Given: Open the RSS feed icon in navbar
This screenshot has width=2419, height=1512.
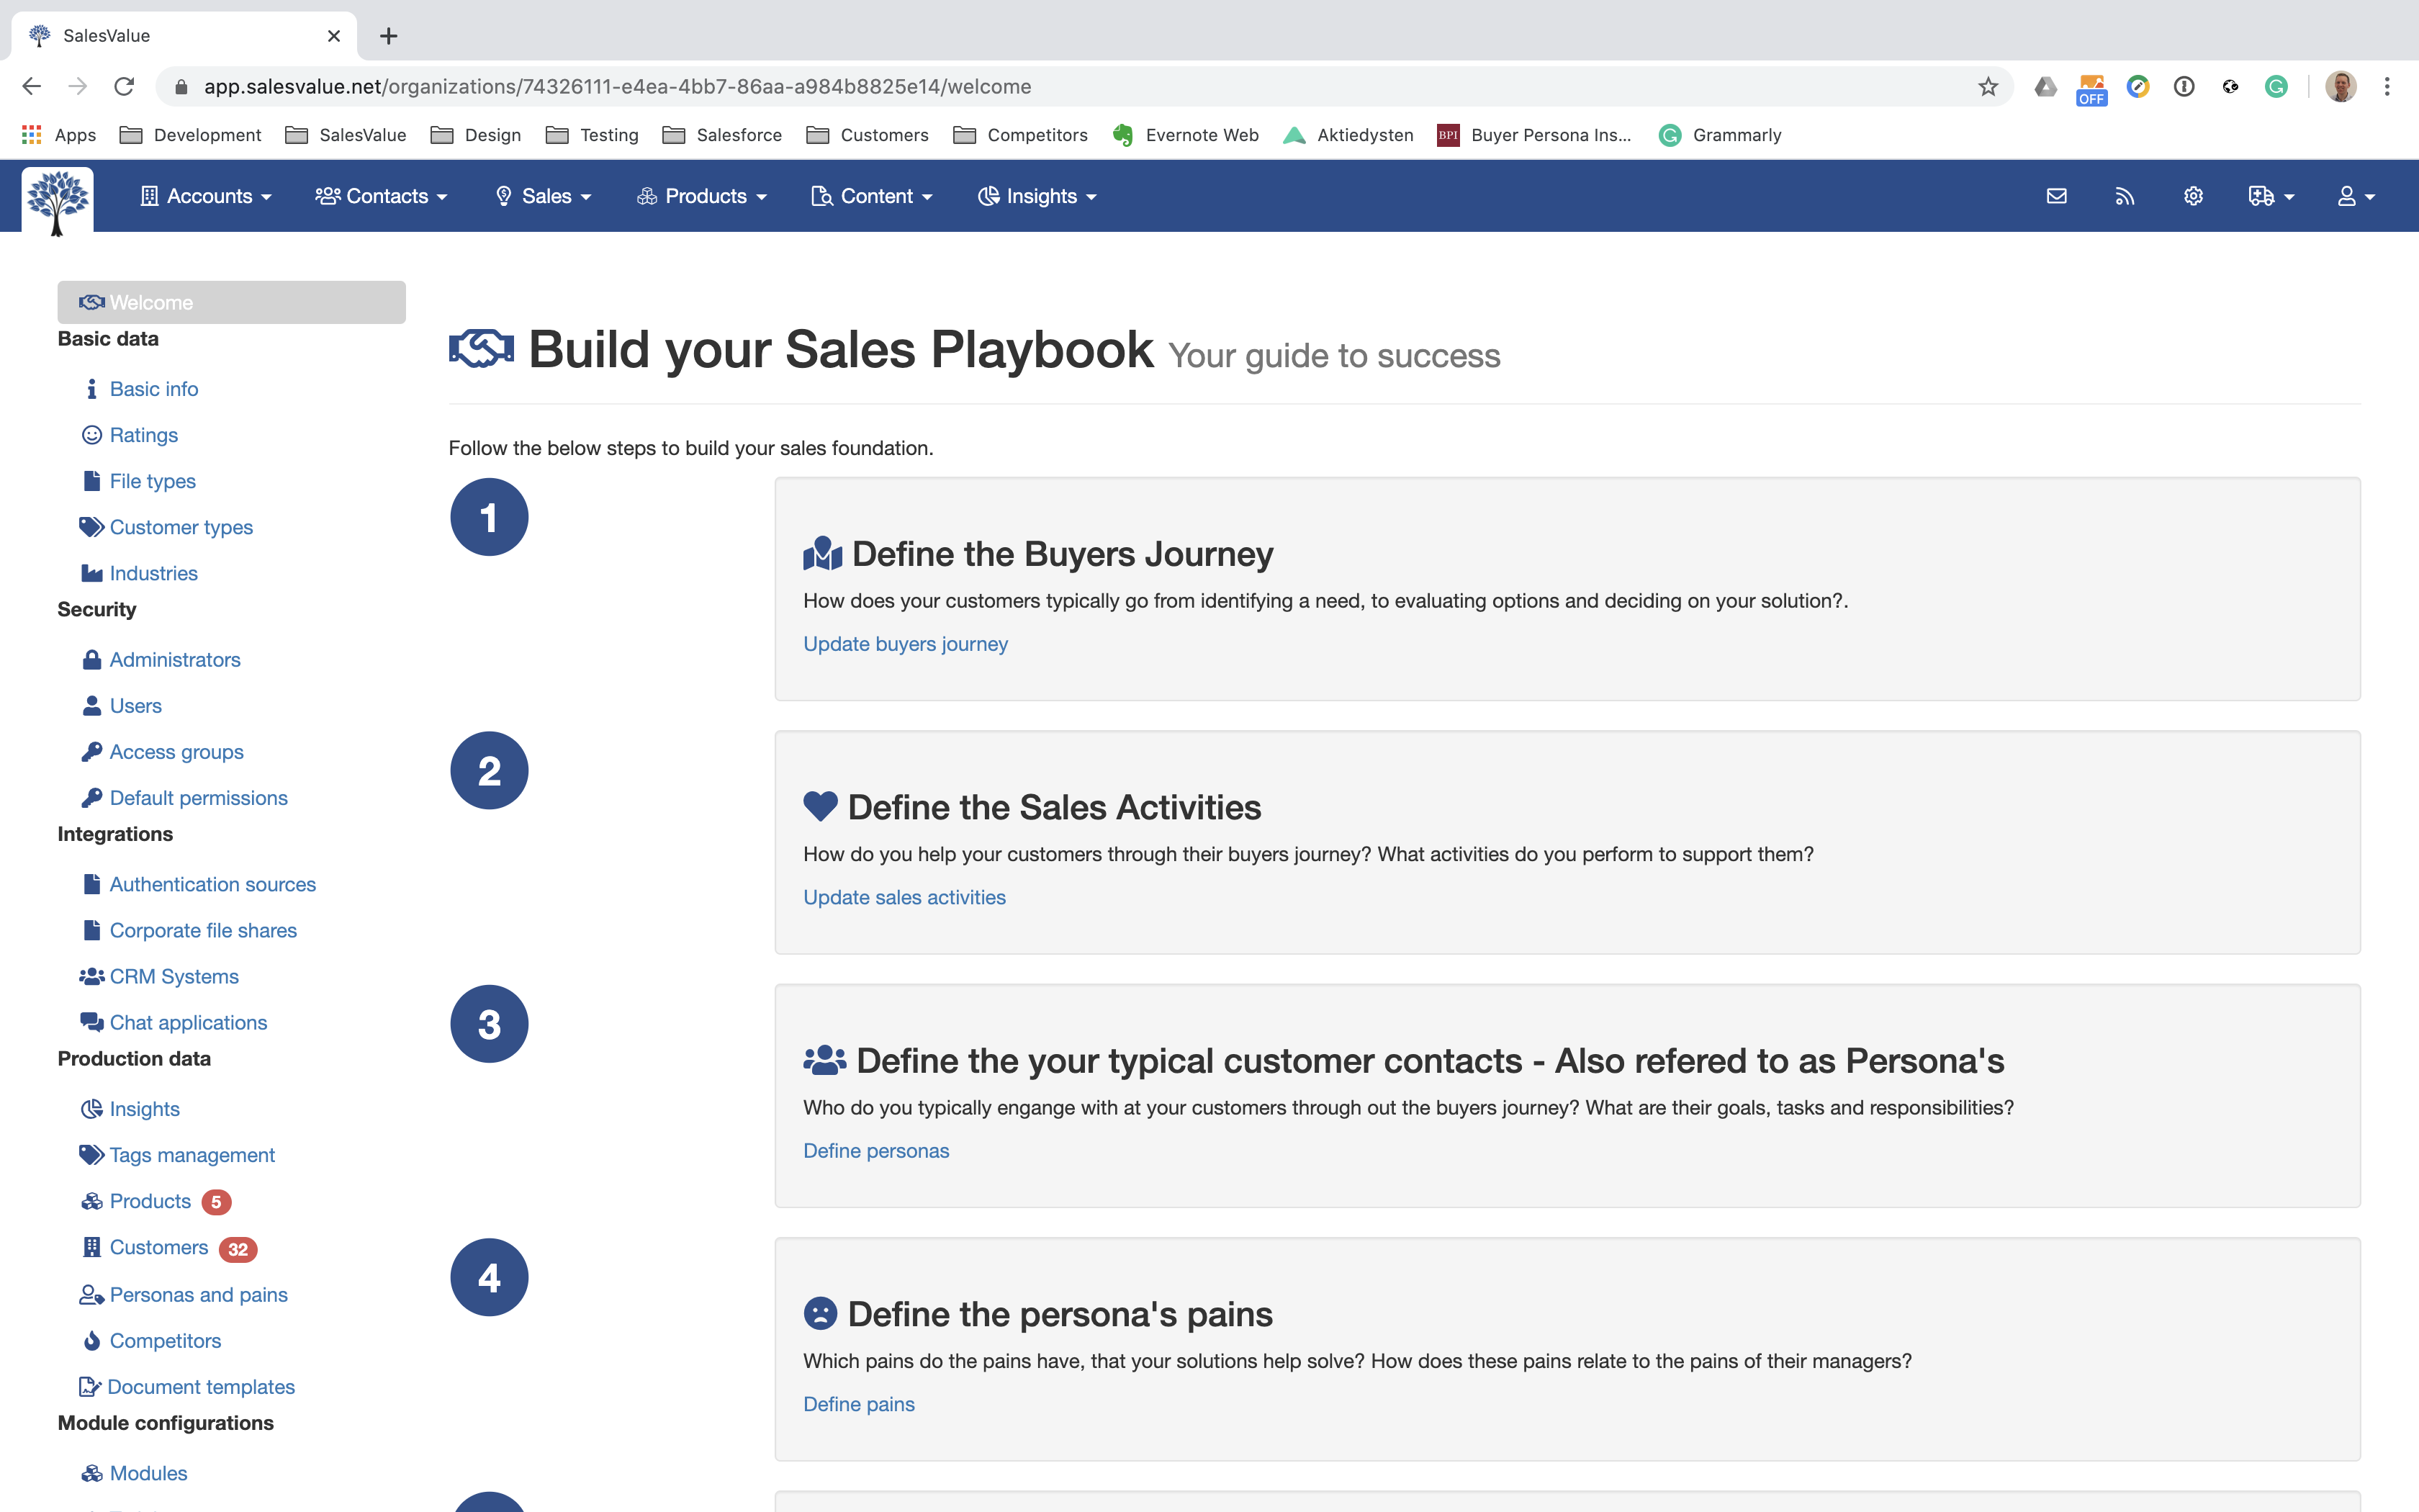Looking at the screenshot, I should tap(2124, 196).
